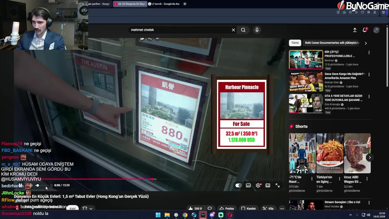Open the Ucuz ABD Wagyu Eti Short
Viewport: 389px width, 219px height.
(x=357, y=153)
